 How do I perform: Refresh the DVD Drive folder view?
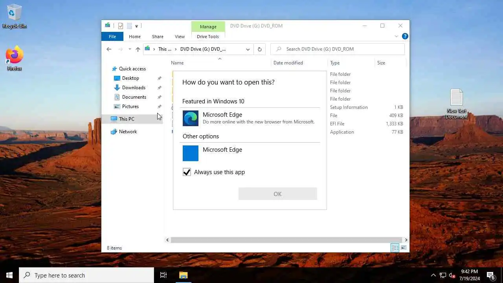coord(259,49)
